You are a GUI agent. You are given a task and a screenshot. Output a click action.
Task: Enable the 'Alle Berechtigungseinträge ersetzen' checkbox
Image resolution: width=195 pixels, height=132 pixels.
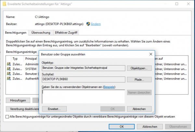8,116
